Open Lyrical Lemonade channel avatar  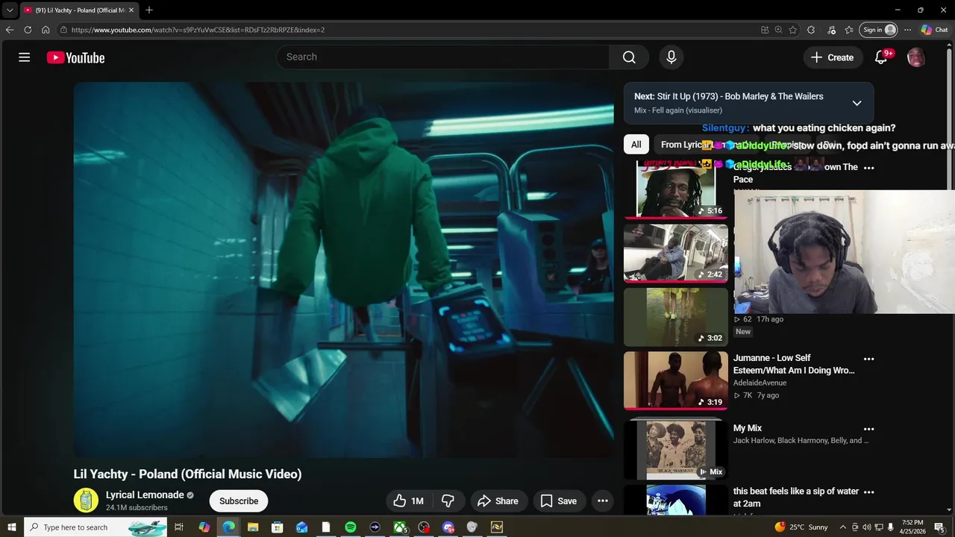click(86, 500)
